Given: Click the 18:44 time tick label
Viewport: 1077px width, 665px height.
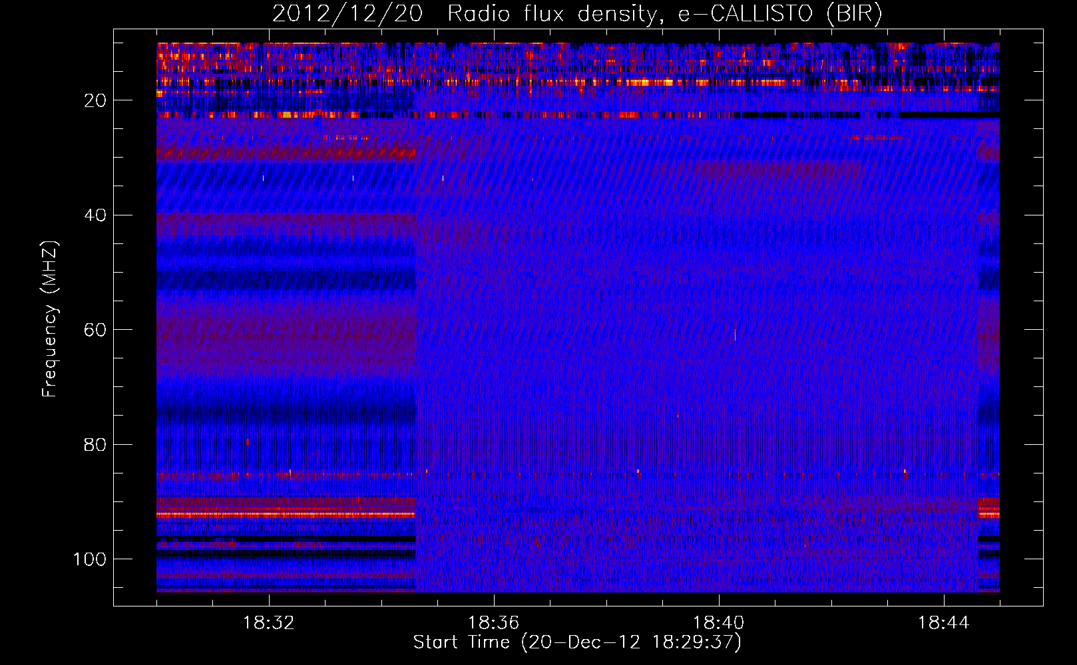Looking at the screenshot, I should 944,623.
